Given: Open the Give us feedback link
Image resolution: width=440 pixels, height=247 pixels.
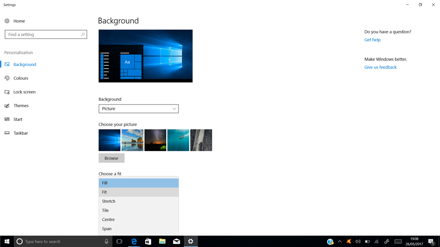Looking at the screenshot, I should click(x=380, y=67).
